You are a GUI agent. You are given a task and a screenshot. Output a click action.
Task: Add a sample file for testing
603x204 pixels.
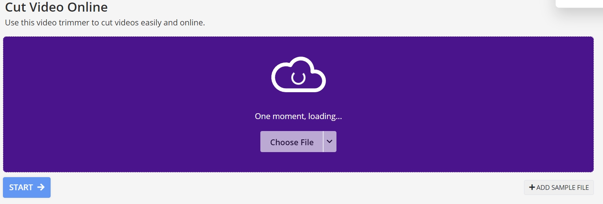click(x=559, y=187)
